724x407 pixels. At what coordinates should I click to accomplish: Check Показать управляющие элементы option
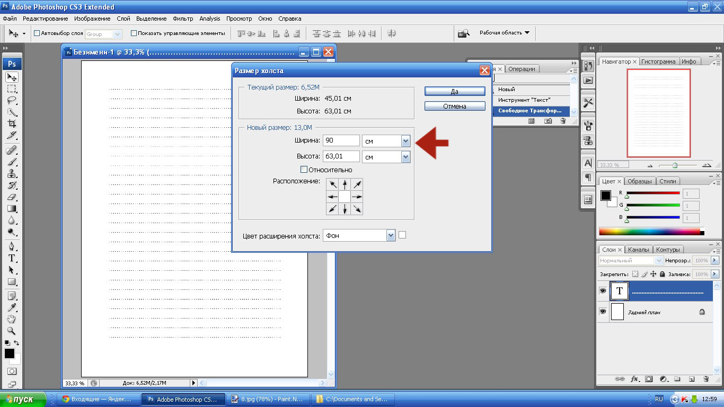[x=134, y=33]
